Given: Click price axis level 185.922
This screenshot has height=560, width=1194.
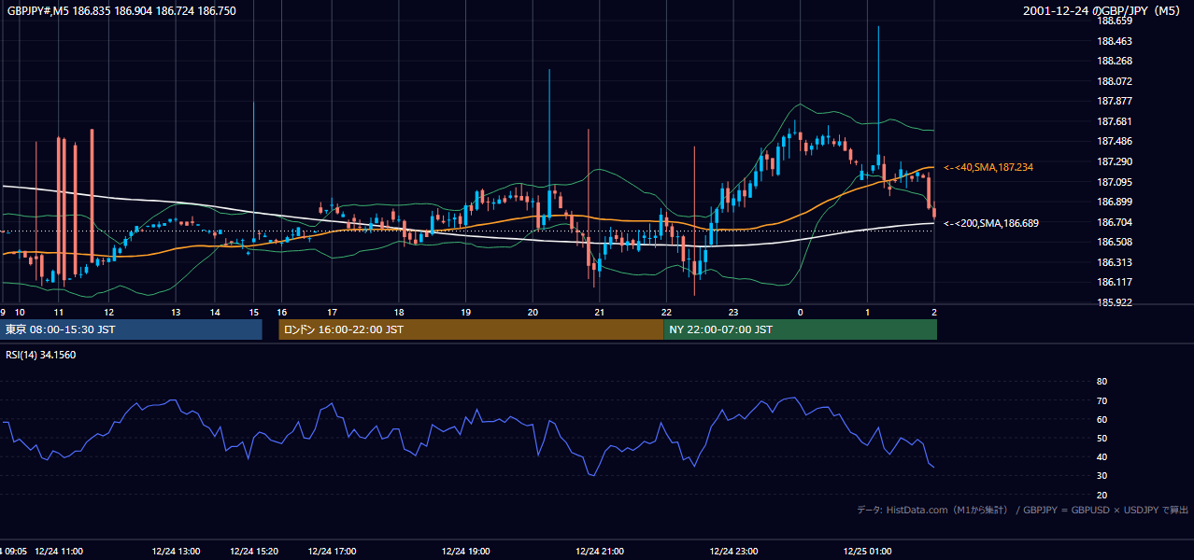Looking at the screenshot, I should [x=1115, y=302].
